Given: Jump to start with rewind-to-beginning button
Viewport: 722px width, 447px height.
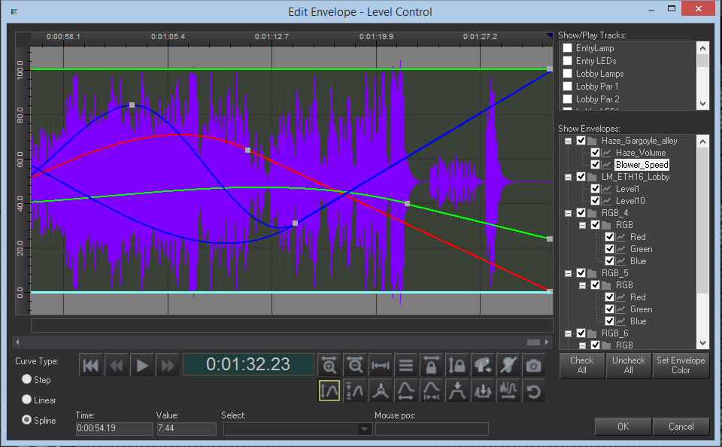Looking at the screenshot, I should (x=91, y=366).
